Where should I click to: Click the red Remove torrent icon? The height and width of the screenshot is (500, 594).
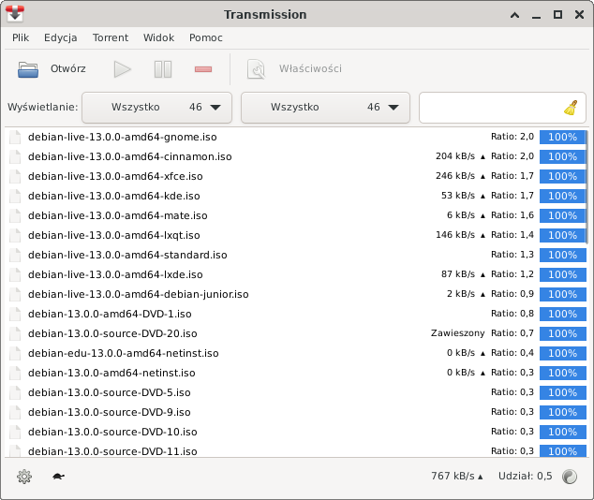203,69
